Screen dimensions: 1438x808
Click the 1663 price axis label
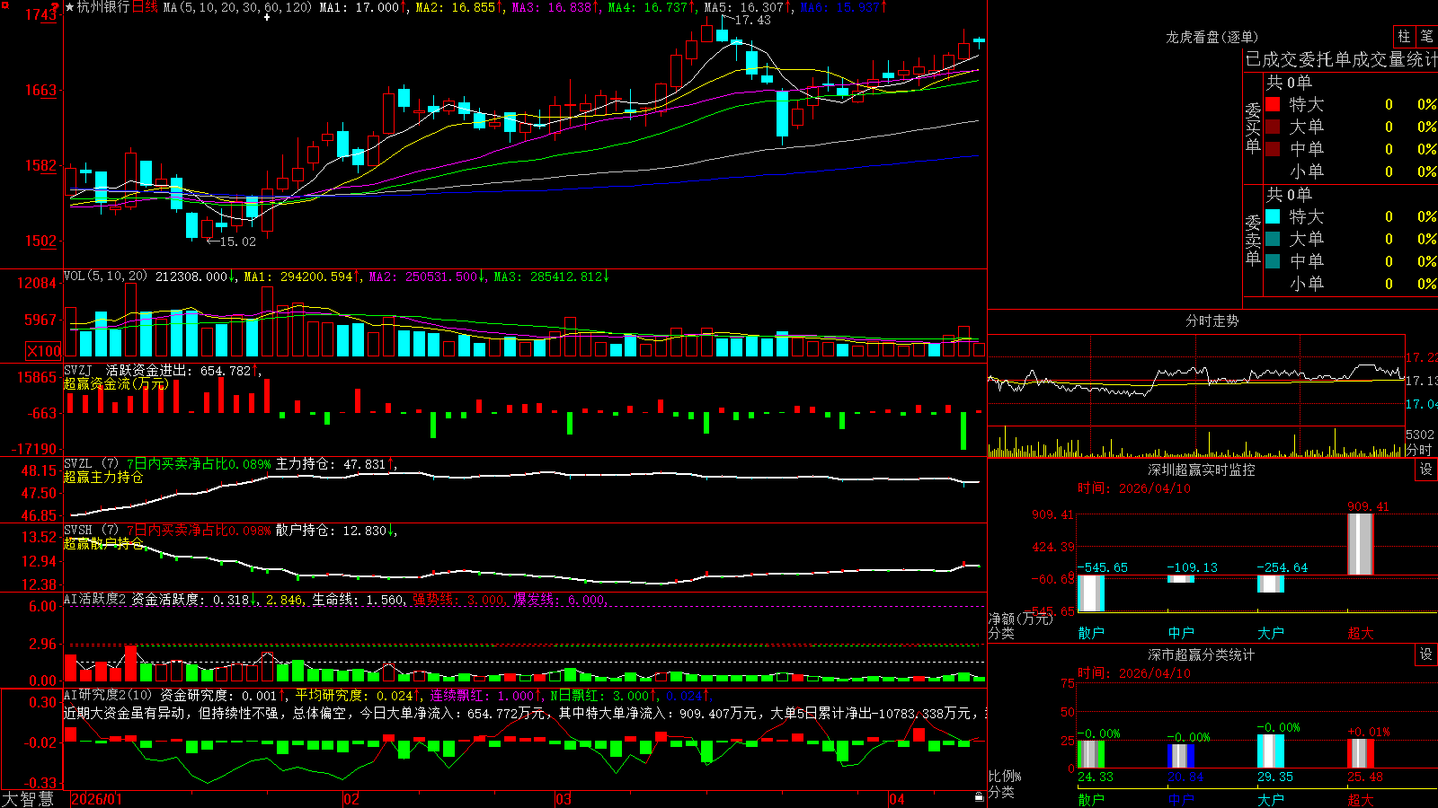coord(40,90)
